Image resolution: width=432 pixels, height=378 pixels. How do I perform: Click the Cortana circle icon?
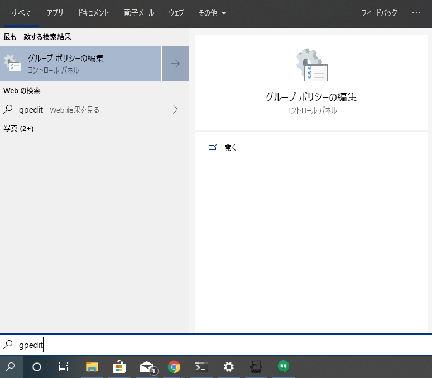(x=37, y=367)
